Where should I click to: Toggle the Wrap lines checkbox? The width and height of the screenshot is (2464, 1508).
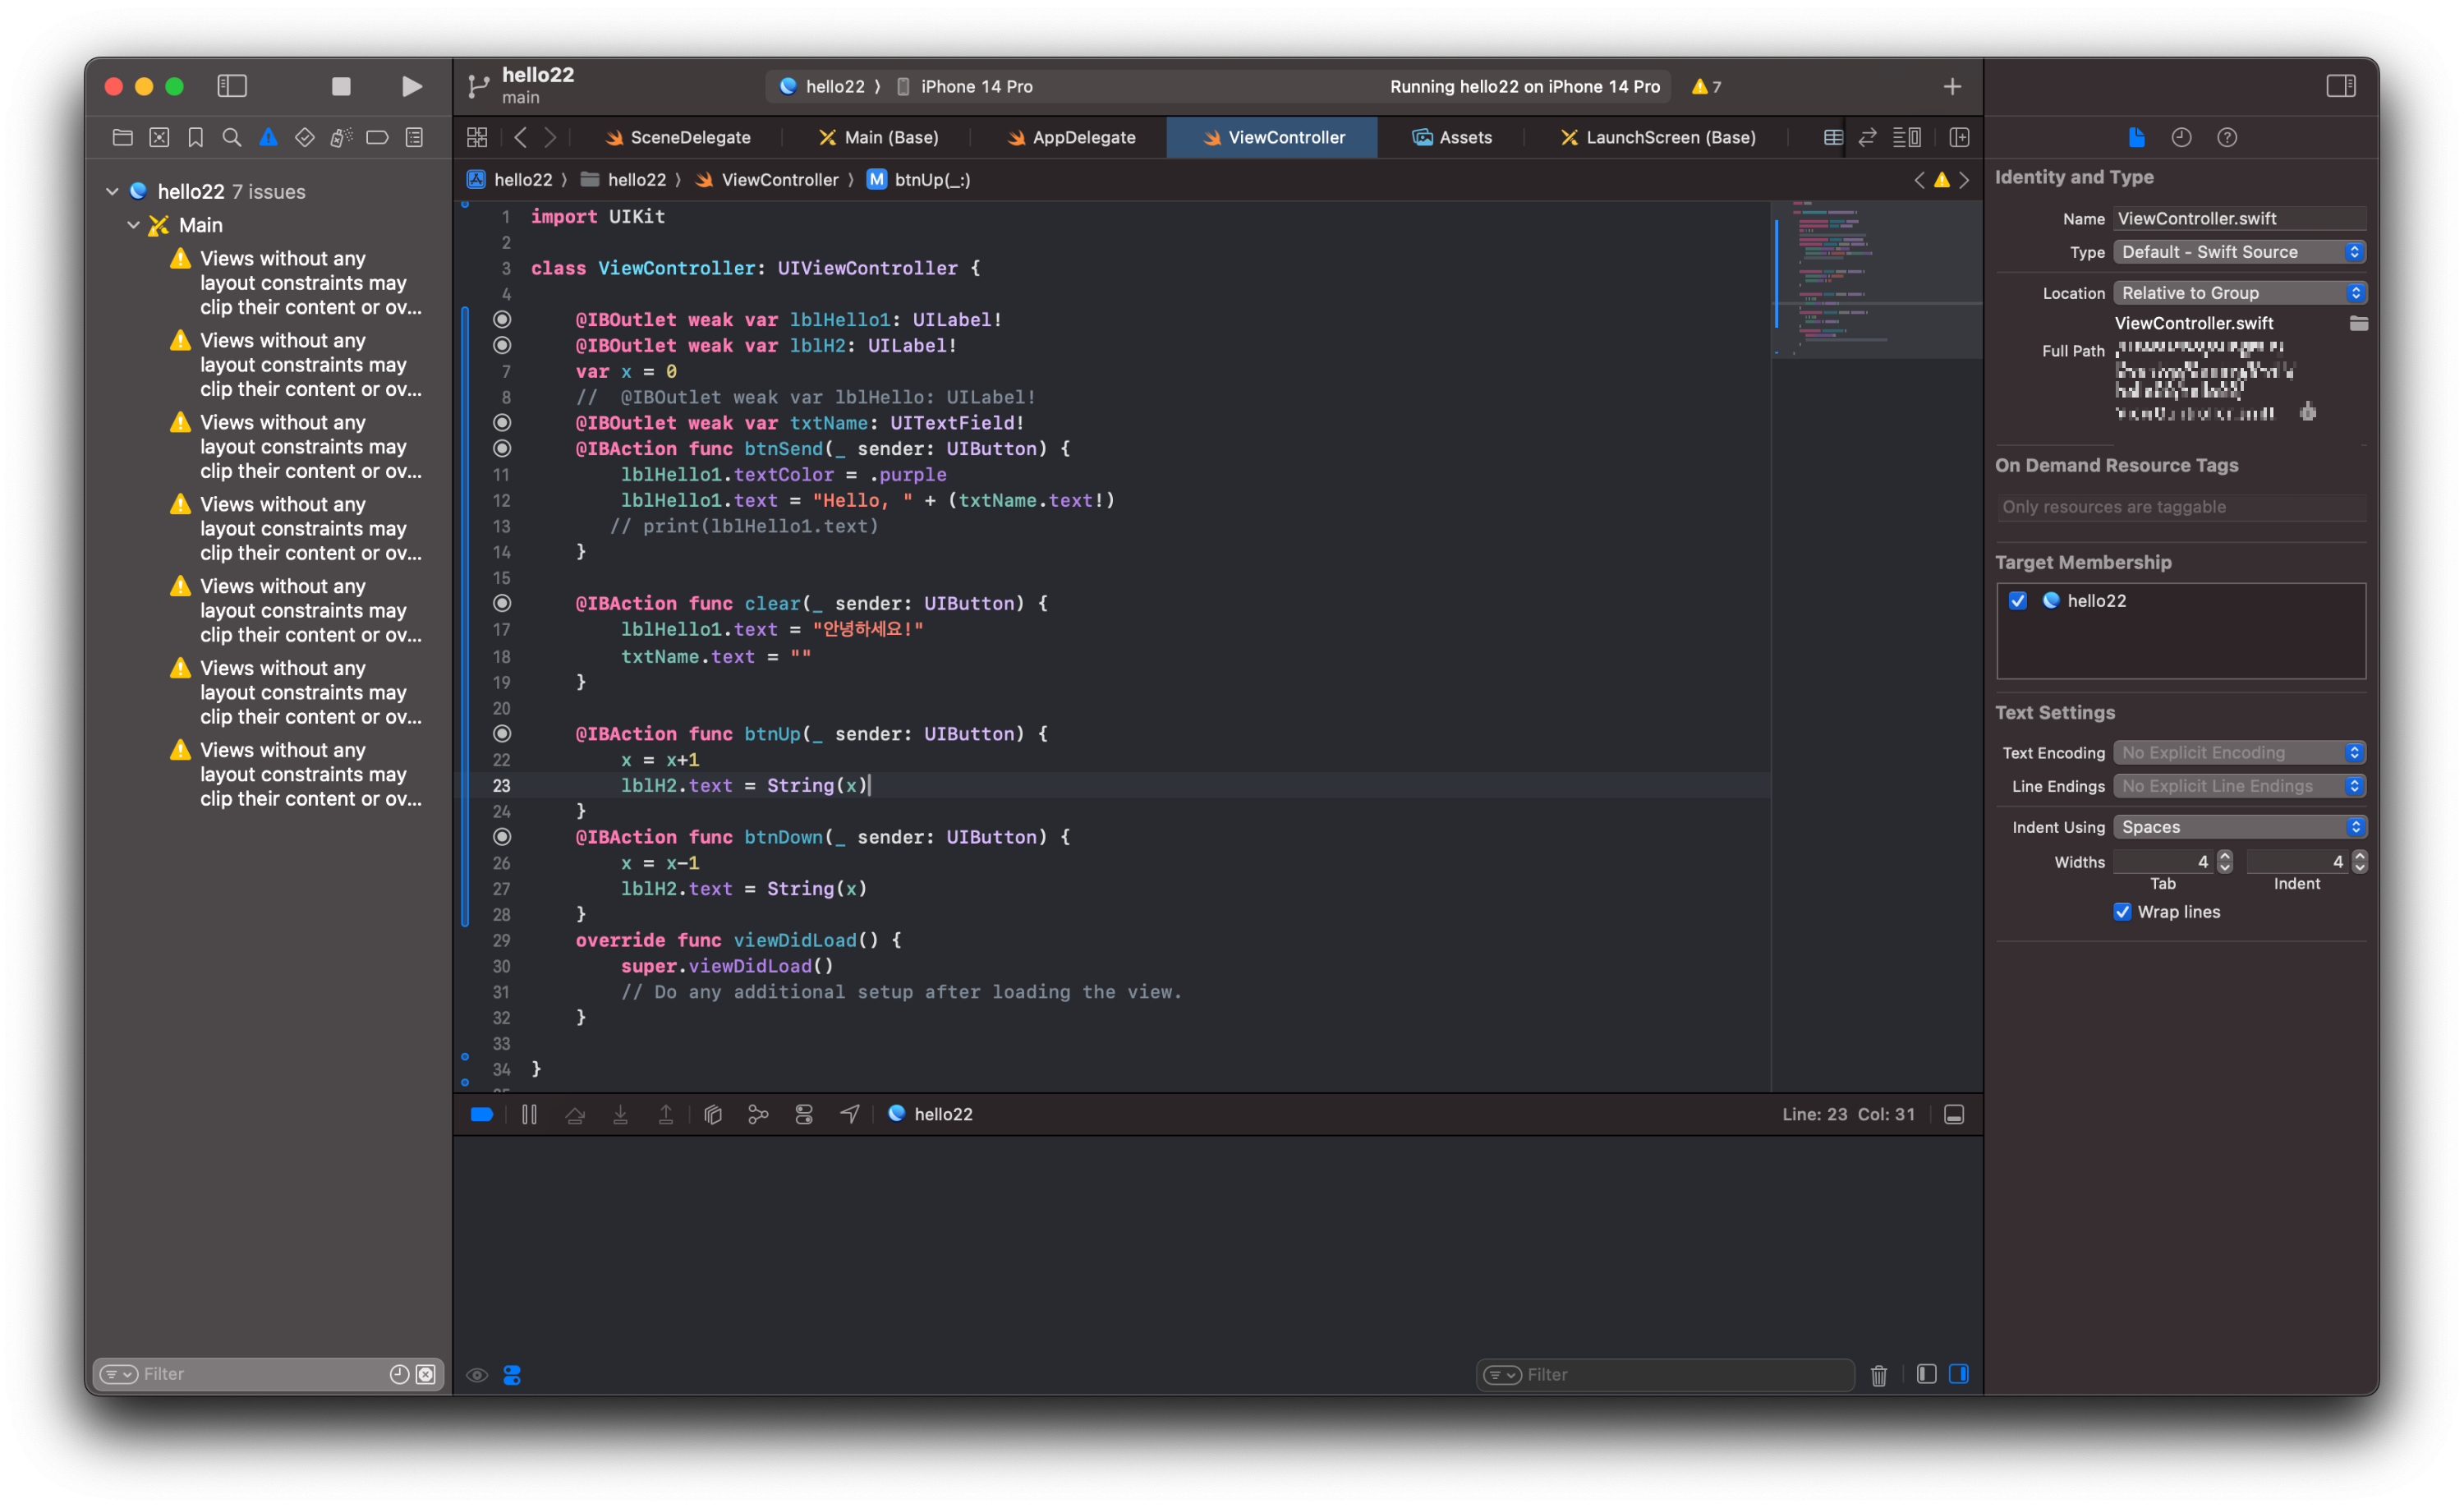tap(2122, 912)
